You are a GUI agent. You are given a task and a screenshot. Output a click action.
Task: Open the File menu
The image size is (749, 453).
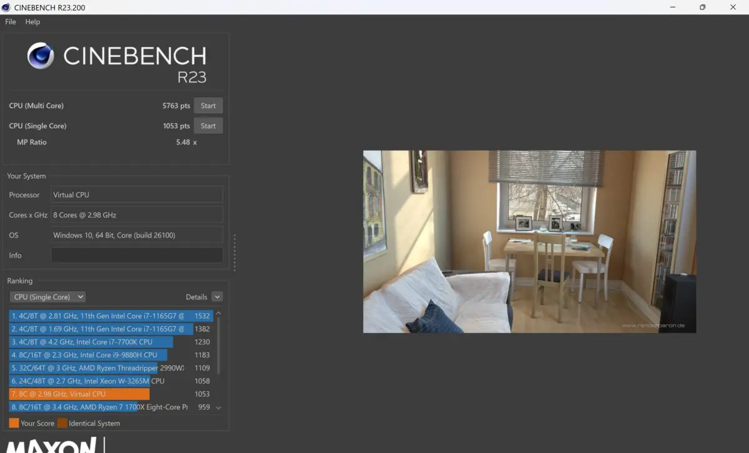click(11, 22)
